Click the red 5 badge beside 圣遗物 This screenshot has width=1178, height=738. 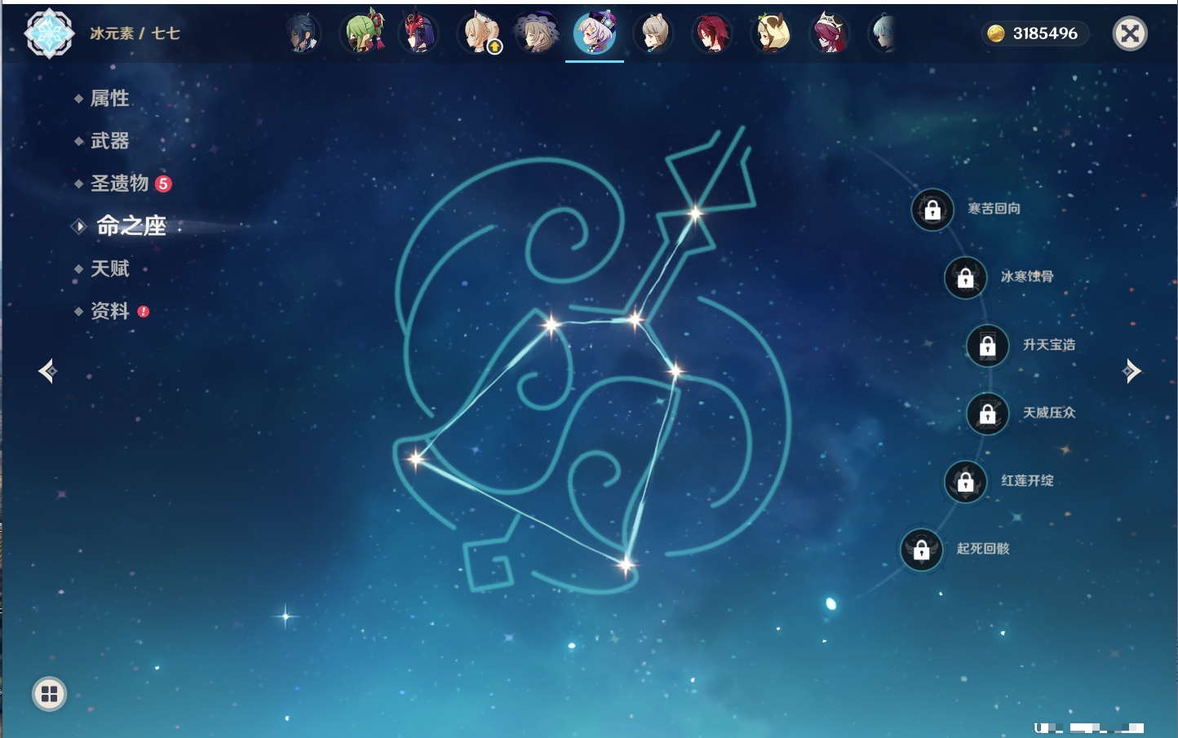(x=163, y=183)
